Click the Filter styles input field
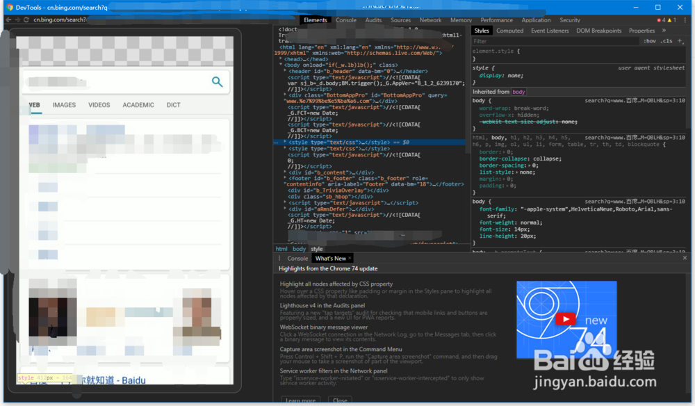This screenshot has height=406, width=695. coord(554,41)
